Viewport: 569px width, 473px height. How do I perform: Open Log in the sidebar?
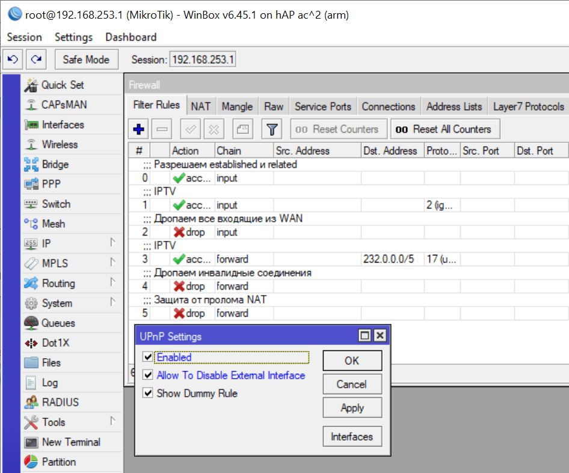pyautogui.click(x=72, y=383)
